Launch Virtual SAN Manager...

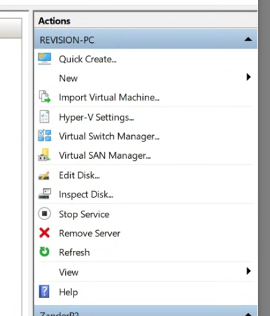point(105,155)
